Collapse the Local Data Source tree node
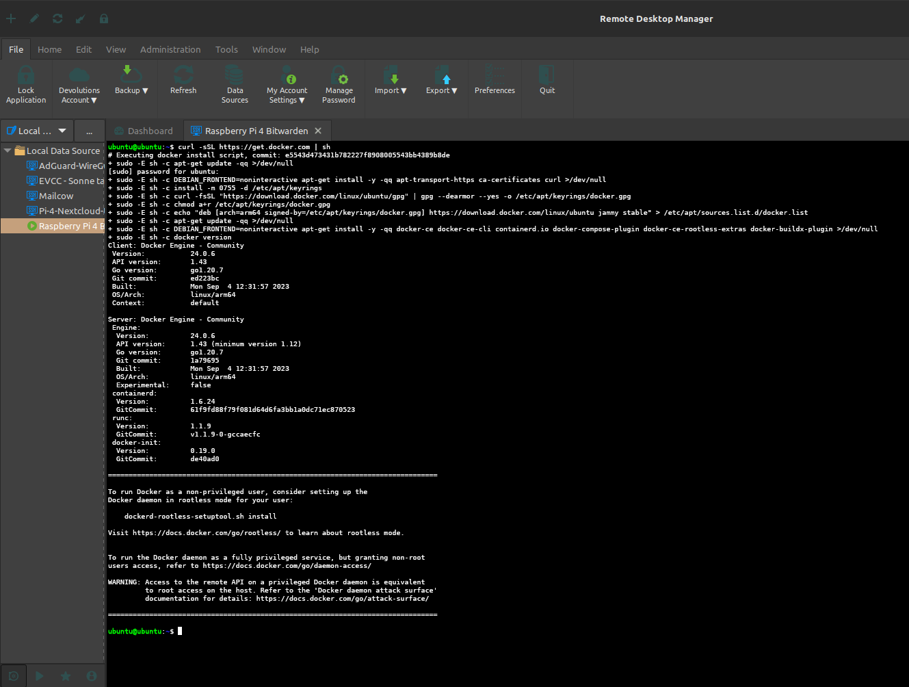 [8, 151]
